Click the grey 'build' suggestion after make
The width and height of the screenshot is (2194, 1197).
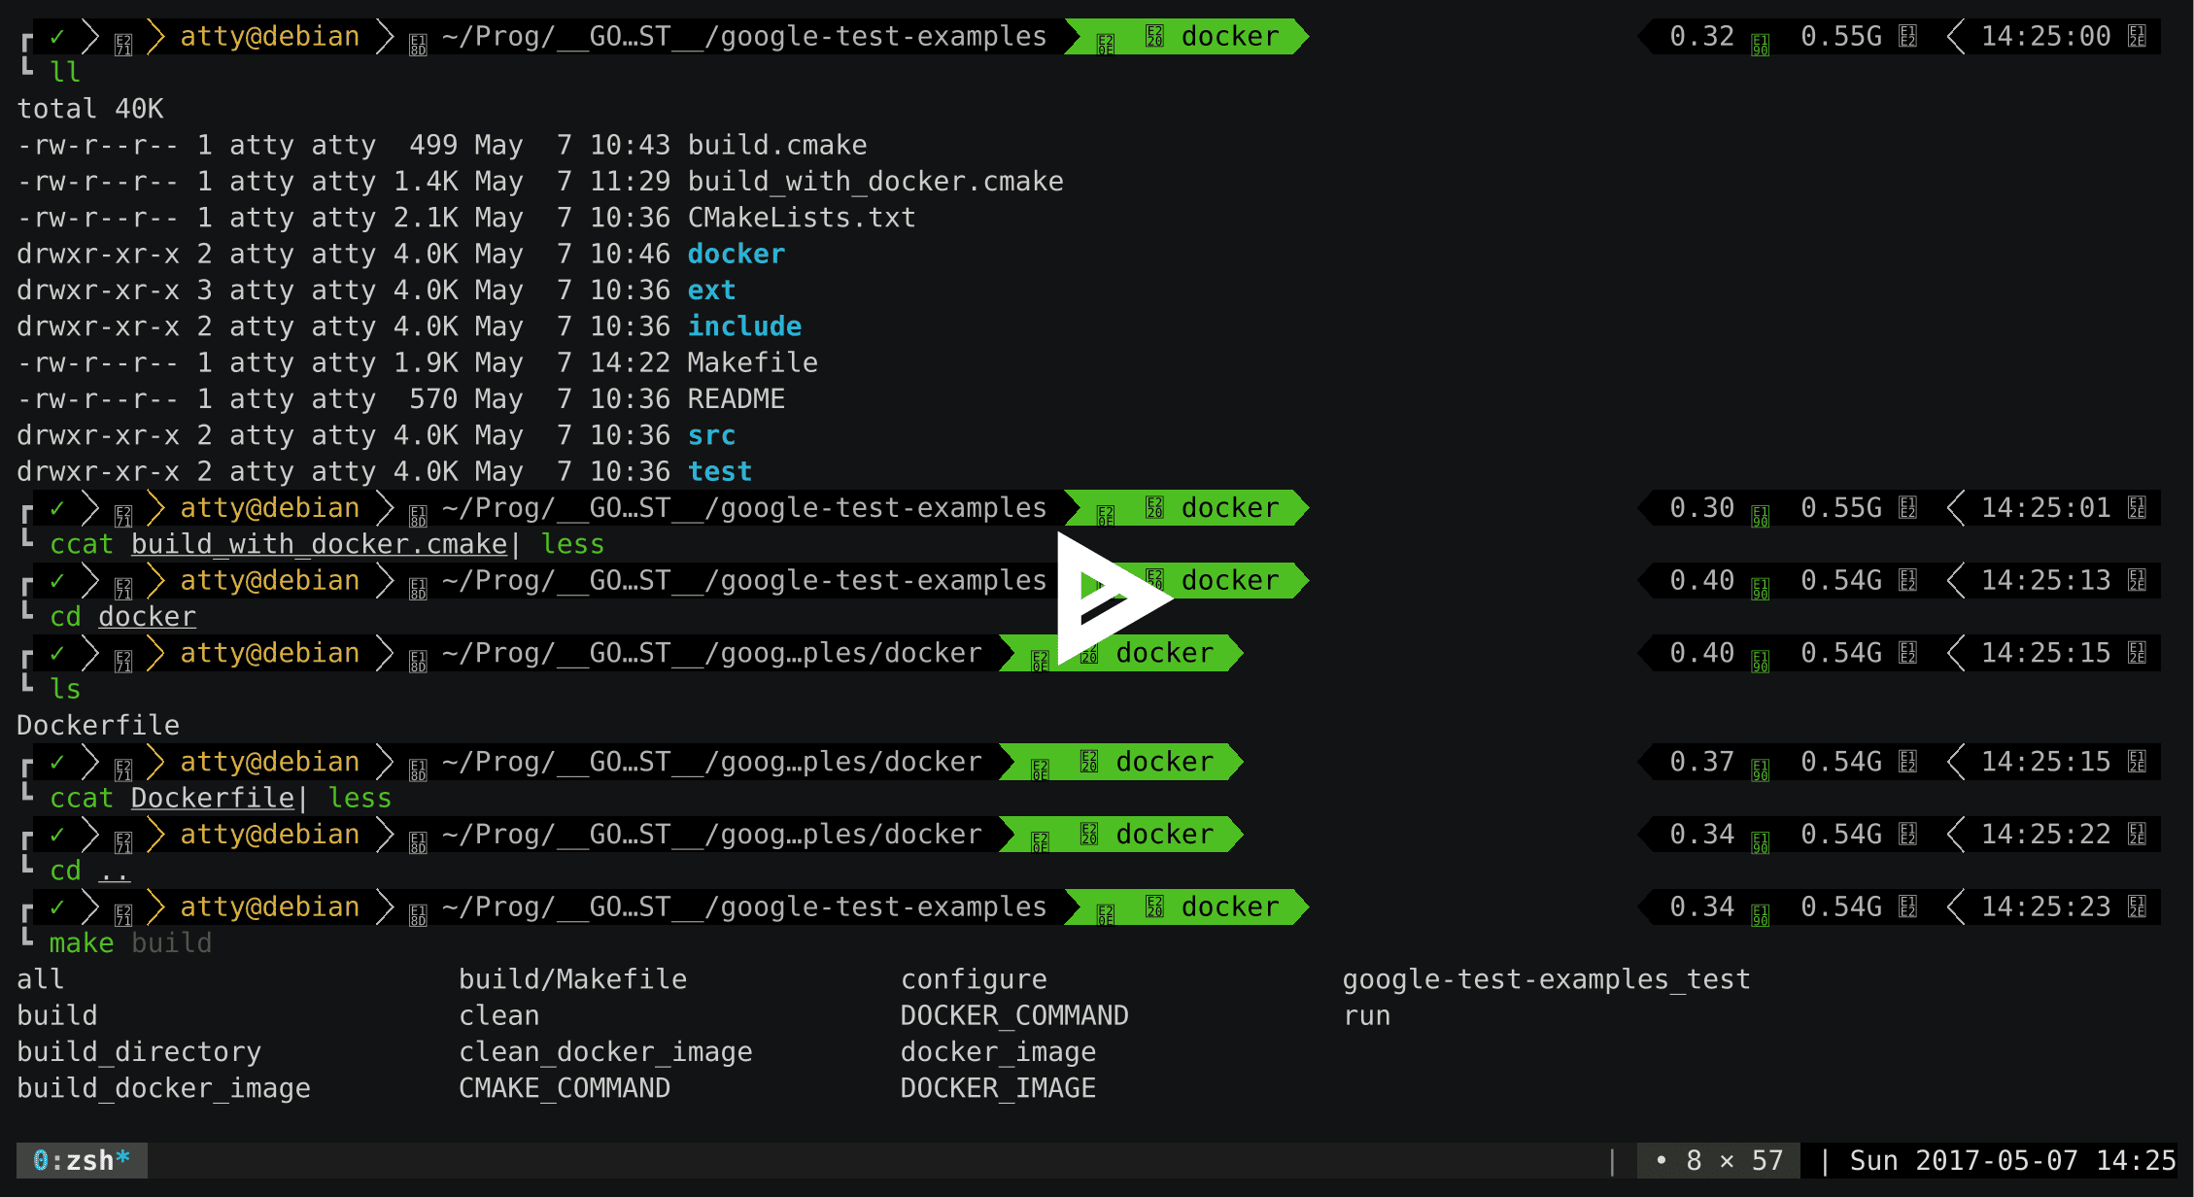[x=172, y=943]
